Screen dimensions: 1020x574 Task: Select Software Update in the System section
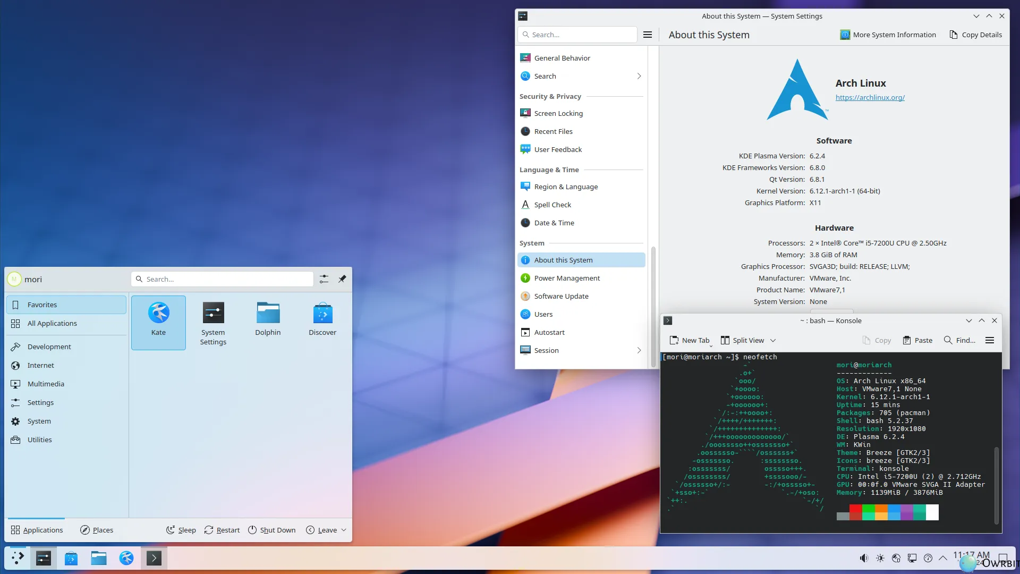561,296
